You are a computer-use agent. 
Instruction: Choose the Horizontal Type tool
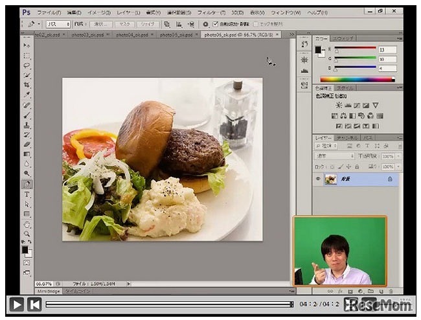click(x=27, y=194)
